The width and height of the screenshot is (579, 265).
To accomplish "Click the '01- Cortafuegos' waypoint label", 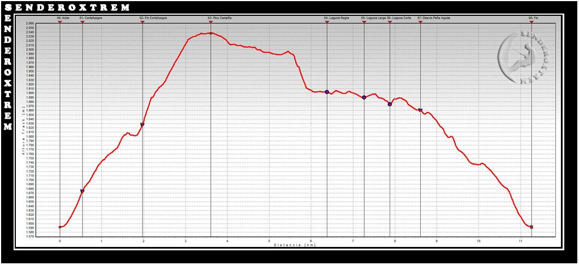I will tap(91, 18).
